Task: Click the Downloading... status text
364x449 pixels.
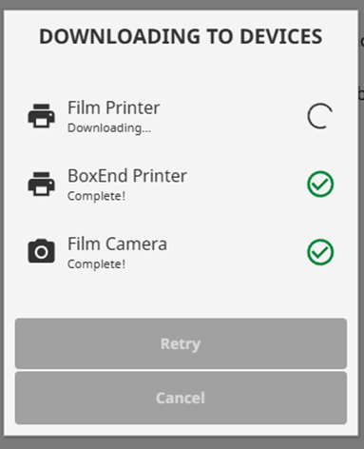Action: 109,128
